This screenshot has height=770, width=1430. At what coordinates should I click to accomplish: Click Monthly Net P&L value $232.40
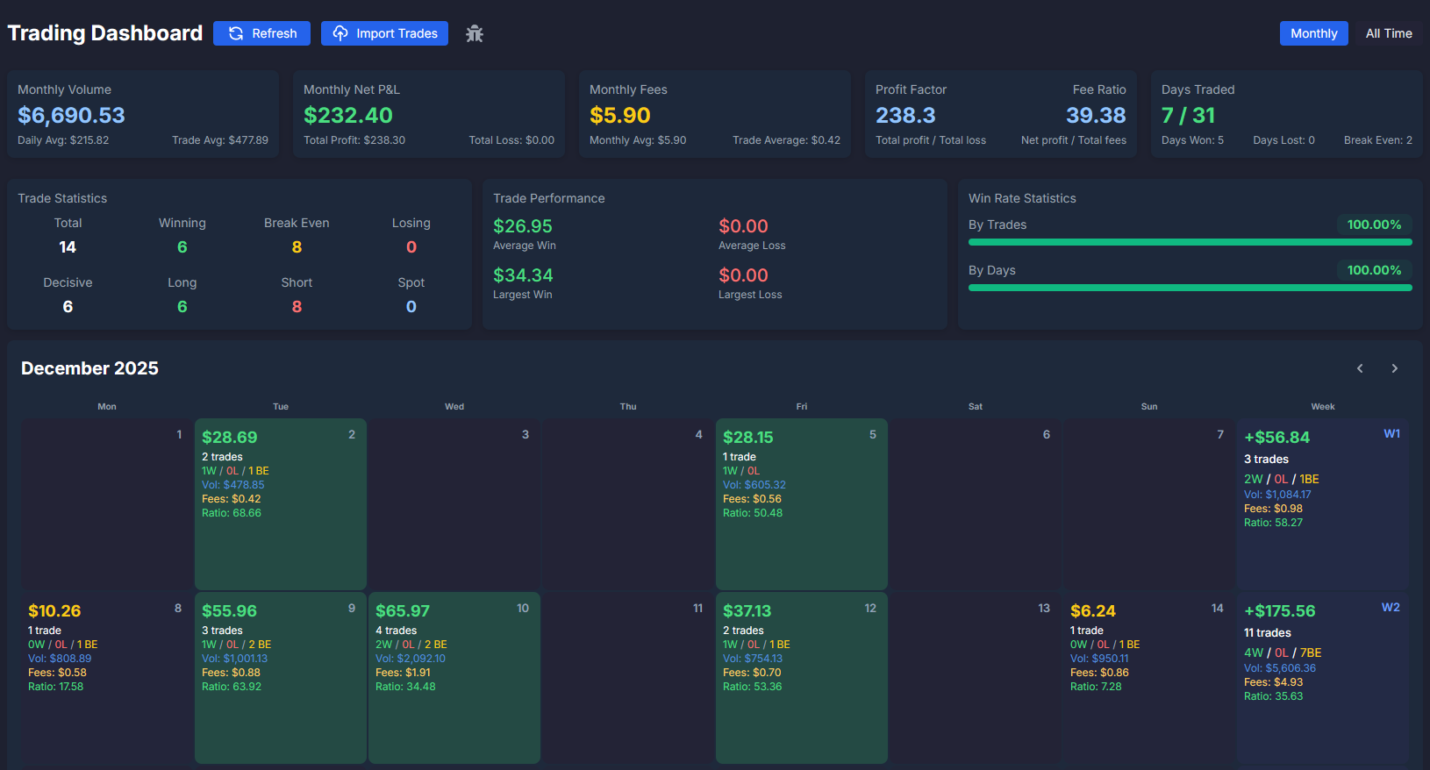(x=348, y=115)
